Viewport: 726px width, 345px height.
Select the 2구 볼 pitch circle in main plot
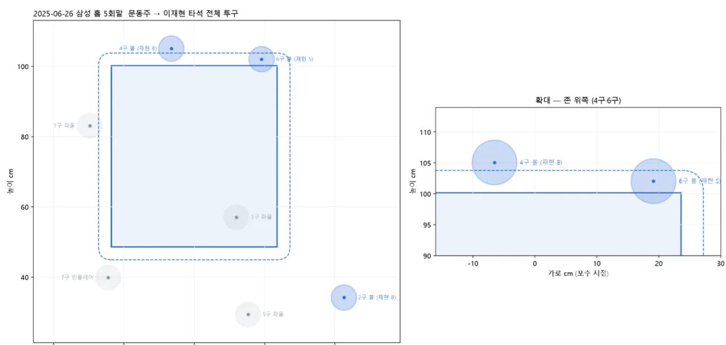[x=344, y=297]
